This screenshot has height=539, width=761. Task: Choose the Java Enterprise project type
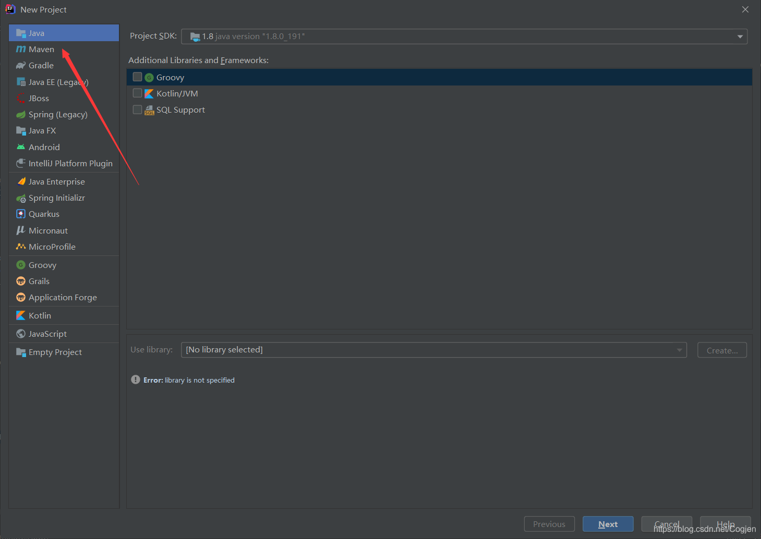pos(64,181)
